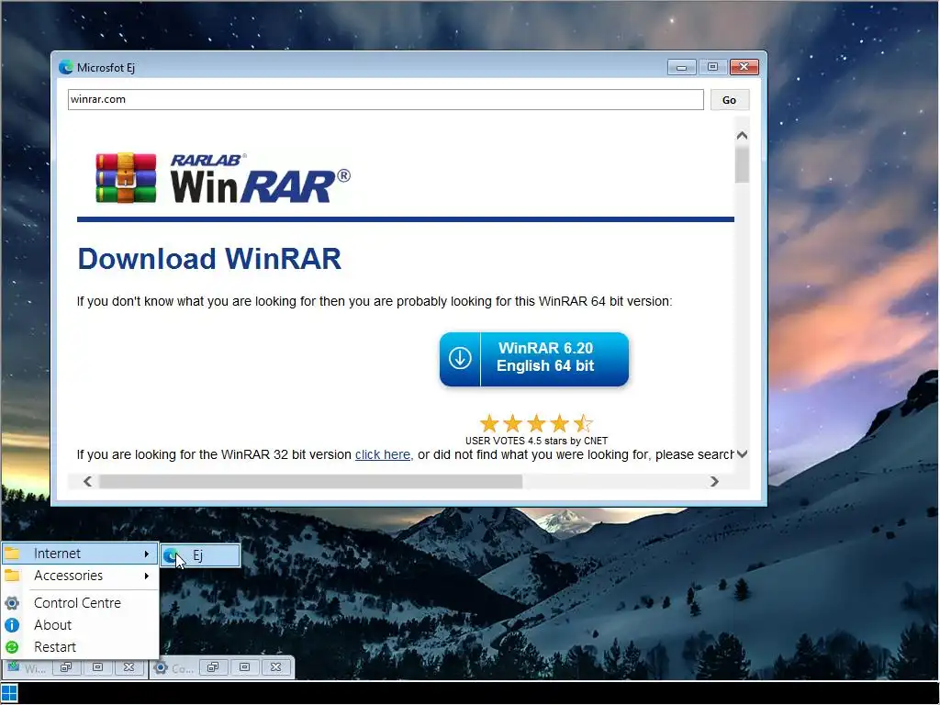Click the RARLAB WinRAR wordmark

point(260,179)
